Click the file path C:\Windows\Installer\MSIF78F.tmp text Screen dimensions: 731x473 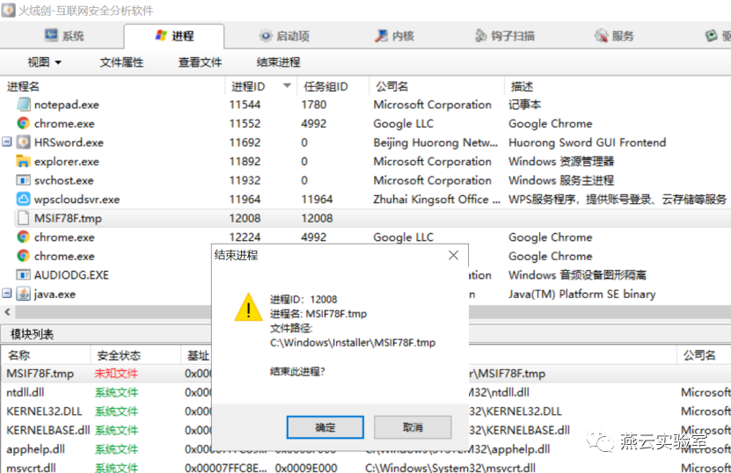pyautogui.click(x=353, y=343)
